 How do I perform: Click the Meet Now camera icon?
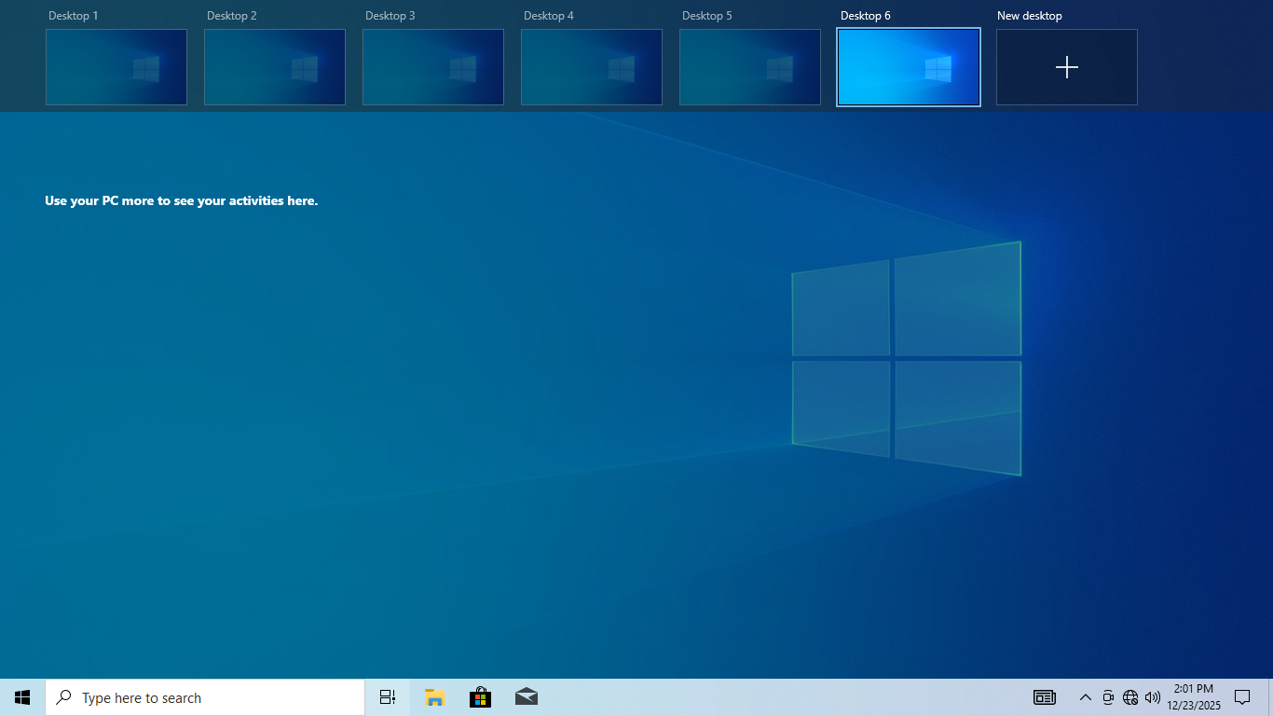click(x=1108, y=697)
